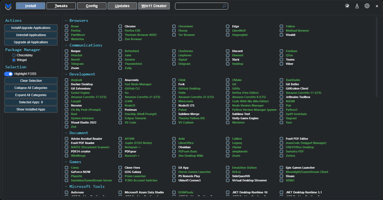The height and width of the screenshot is (200, 383).
Task: Check the Discord checkbox
Action: [x=228, y=51]
